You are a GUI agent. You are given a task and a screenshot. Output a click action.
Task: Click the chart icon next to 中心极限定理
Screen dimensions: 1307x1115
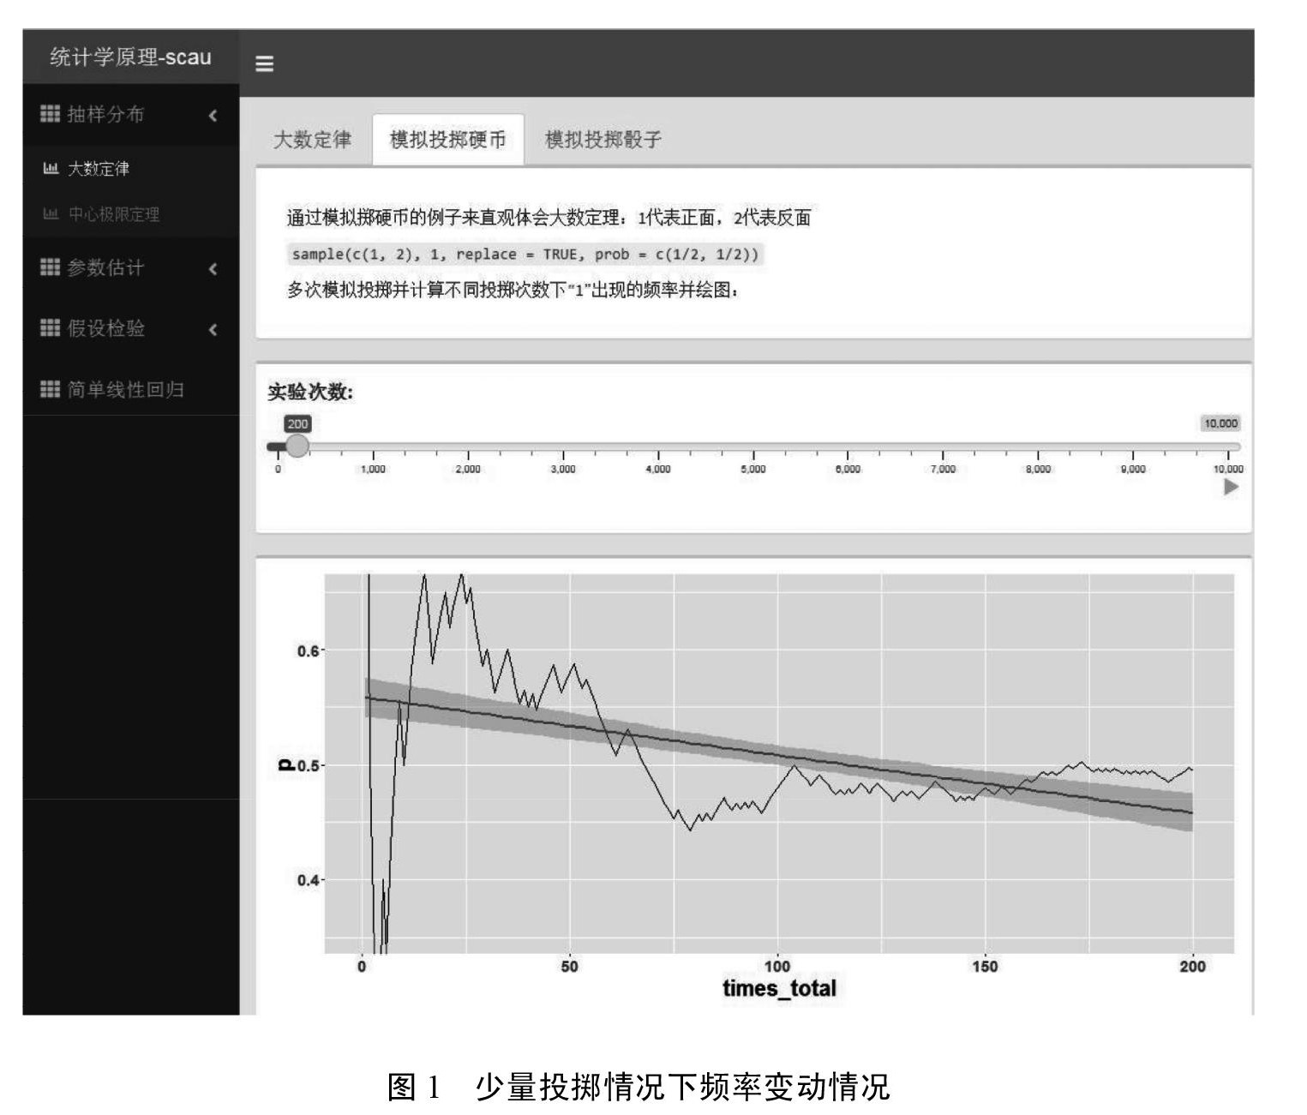pos(51,214)
